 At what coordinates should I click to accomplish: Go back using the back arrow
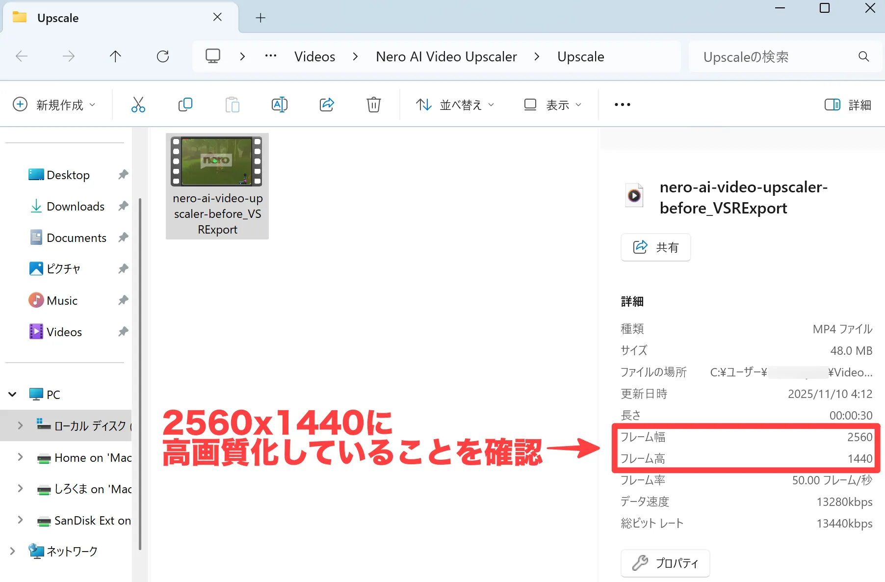pyautogui.click(x=22, y=56)
